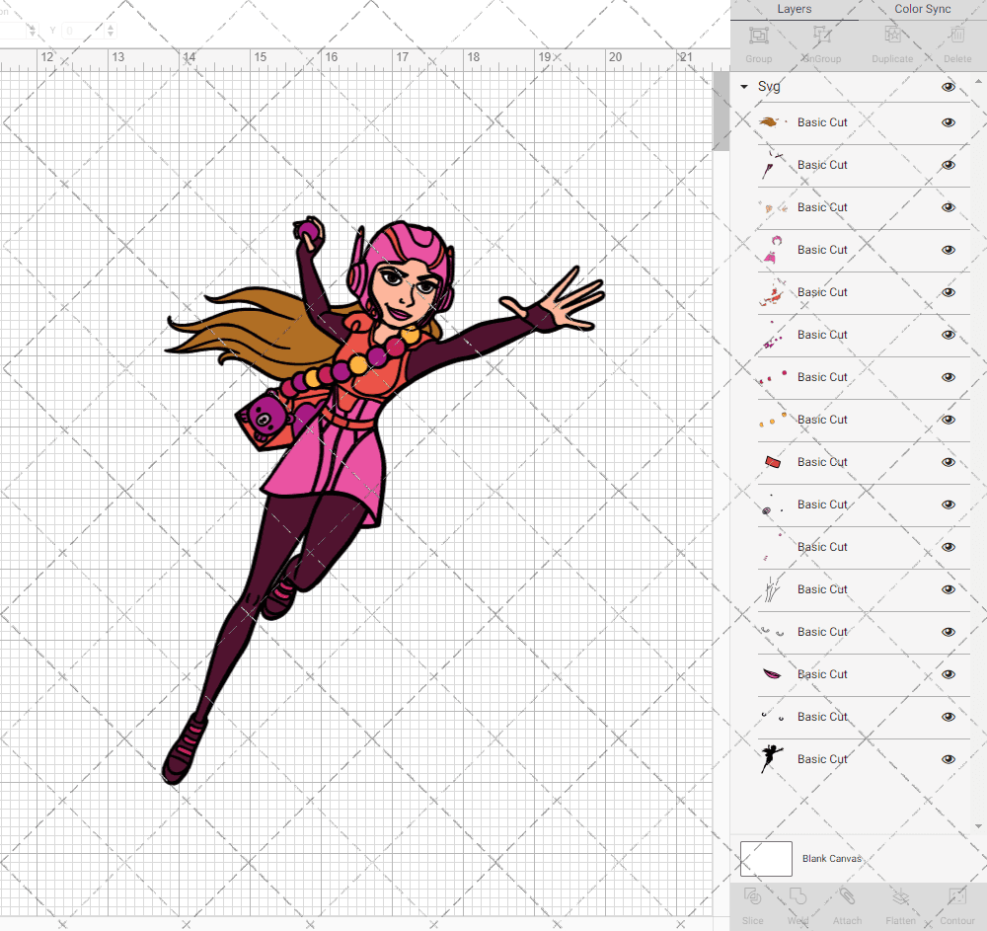The height and width of the screenshot is (931, 987).
Task: Hide the brown hair layer
Action: coord(948,122)
